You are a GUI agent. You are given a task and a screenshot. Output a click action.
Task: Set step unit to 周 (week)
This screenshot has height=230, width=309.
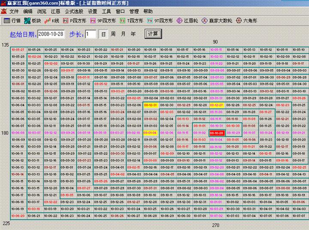(113, 34)
